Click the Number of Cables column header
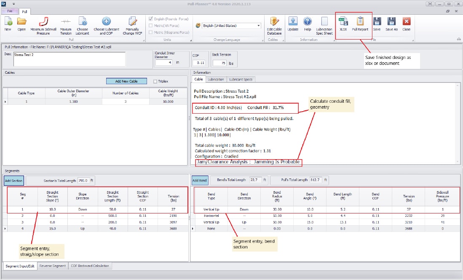463x280 pixels. click(126, 93)
